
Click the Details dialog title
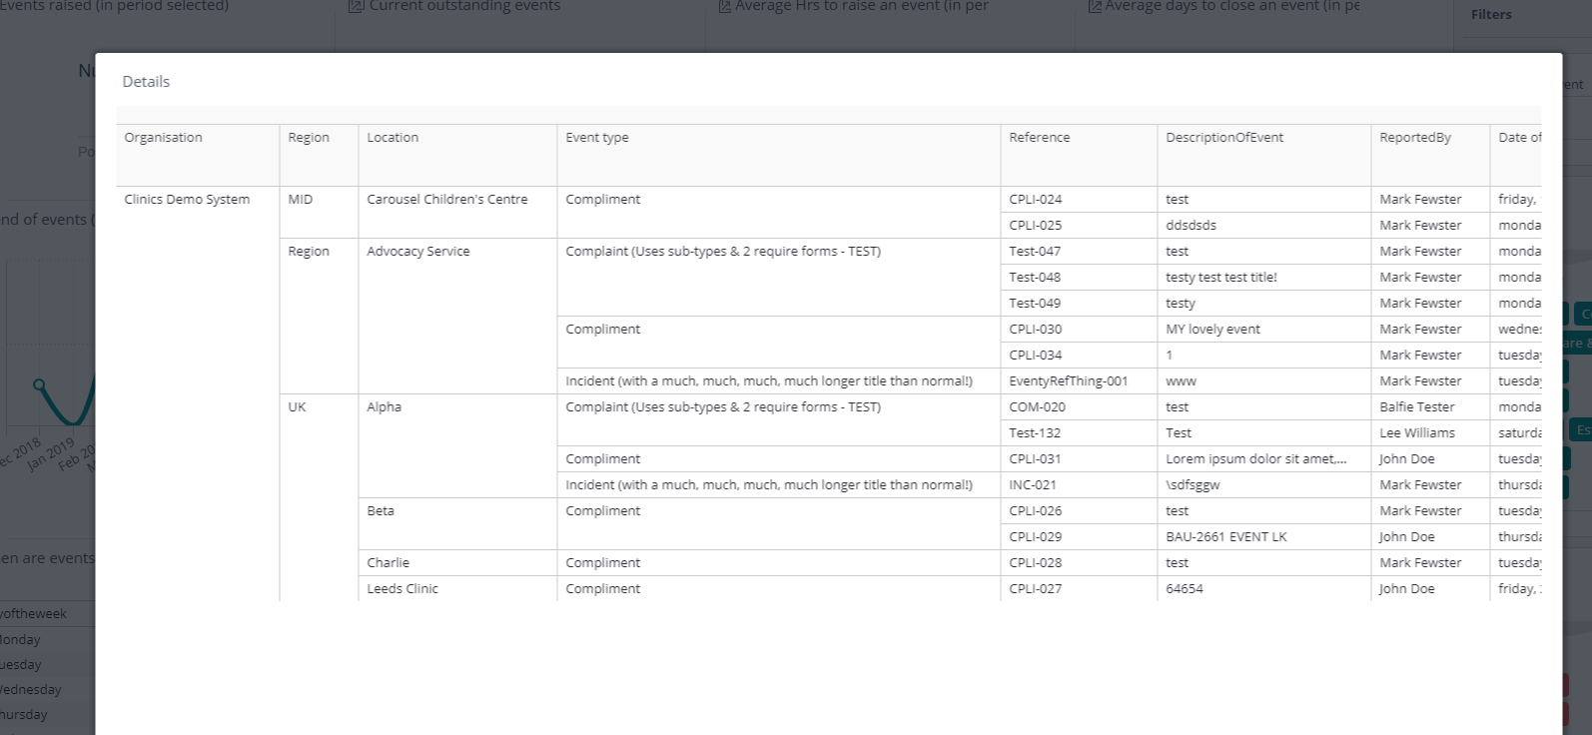click(146, 81)
